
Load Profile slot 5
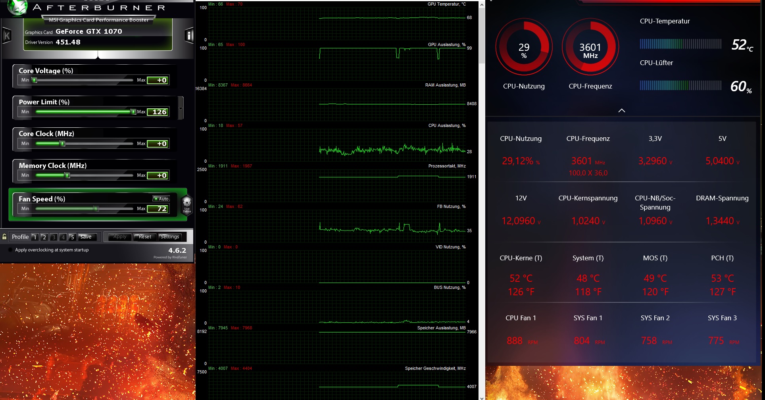[x=72, y=237]
